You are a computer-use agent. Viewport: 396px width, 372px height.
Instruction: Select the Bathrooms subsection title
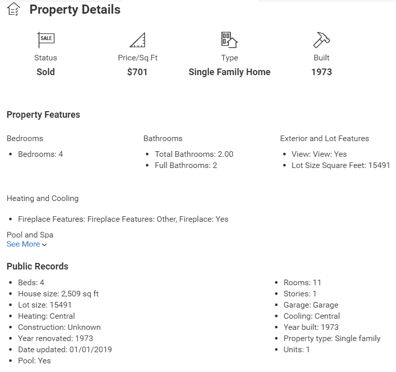coord(163,139)
